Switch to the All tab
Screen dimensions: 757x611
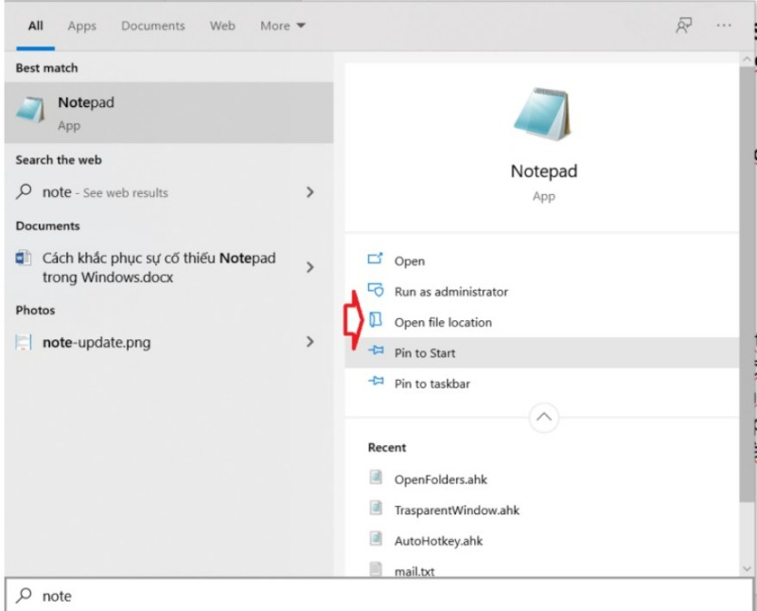pos(35,27)
